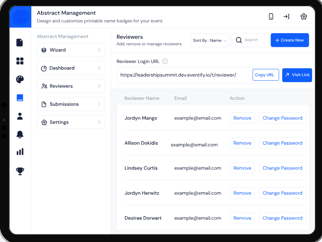Expand the Submissions menu item
Viewport: 322px width, 242px height.
71,104
